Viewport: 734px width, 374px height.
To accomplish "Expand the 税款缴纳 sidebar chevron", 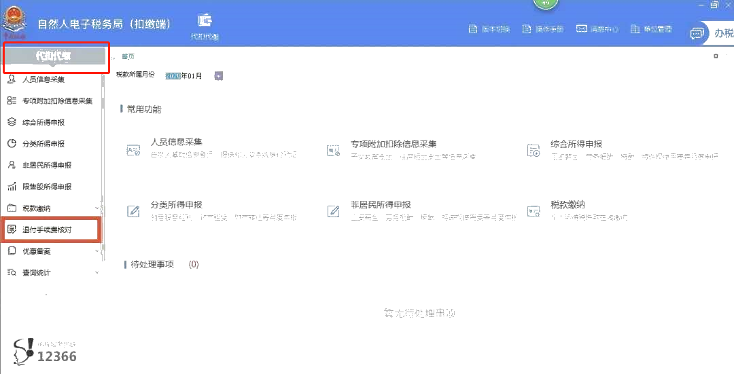I will click(x=97, y=208).
